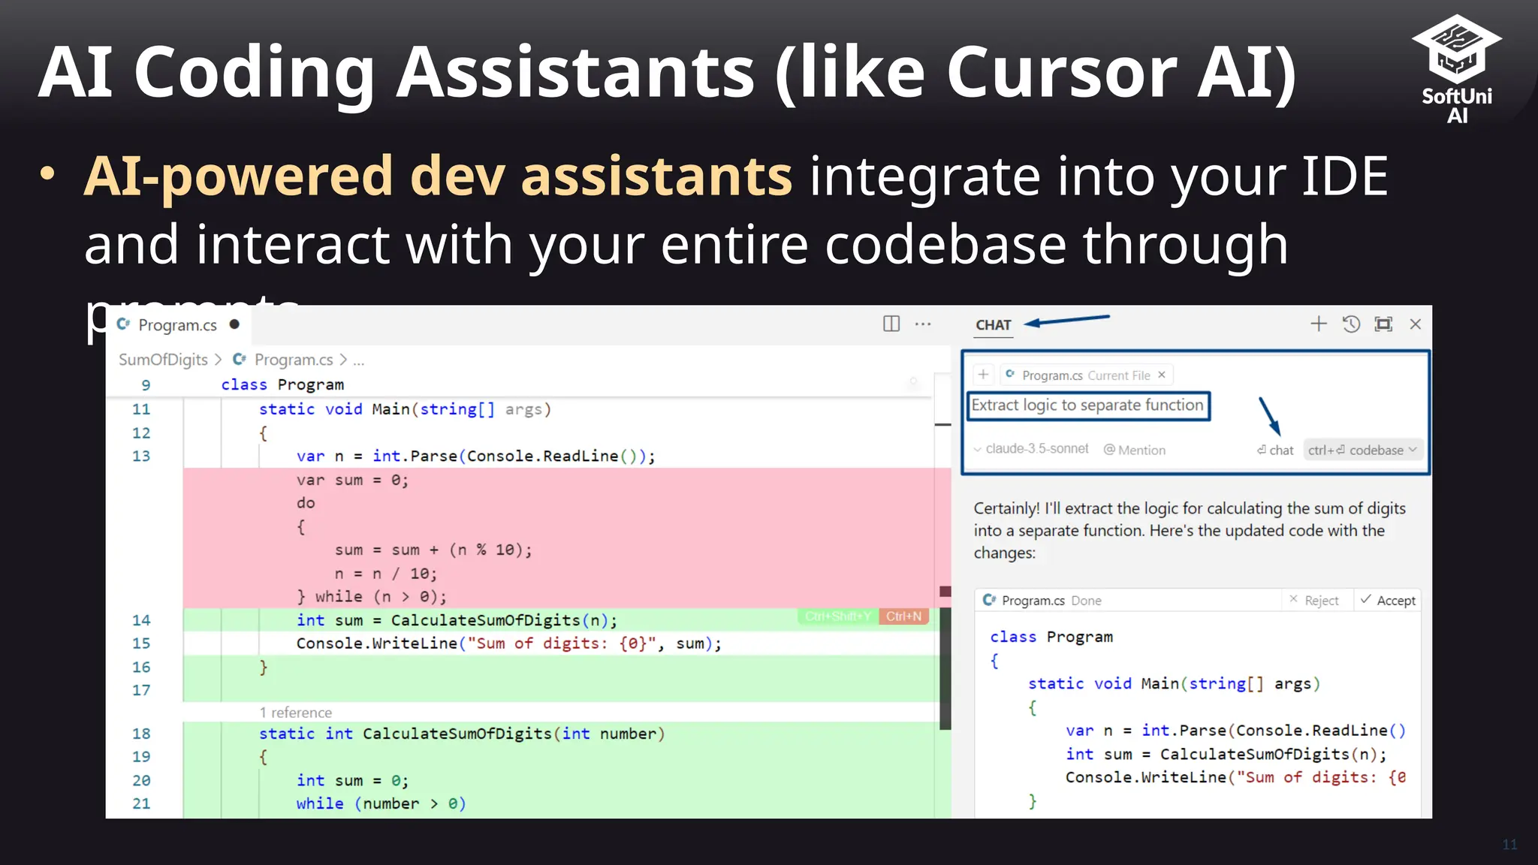Viewport: 1538px width, 865px height.
Task: Remove Program.cs Current File chip
Action: (1162, 374)
